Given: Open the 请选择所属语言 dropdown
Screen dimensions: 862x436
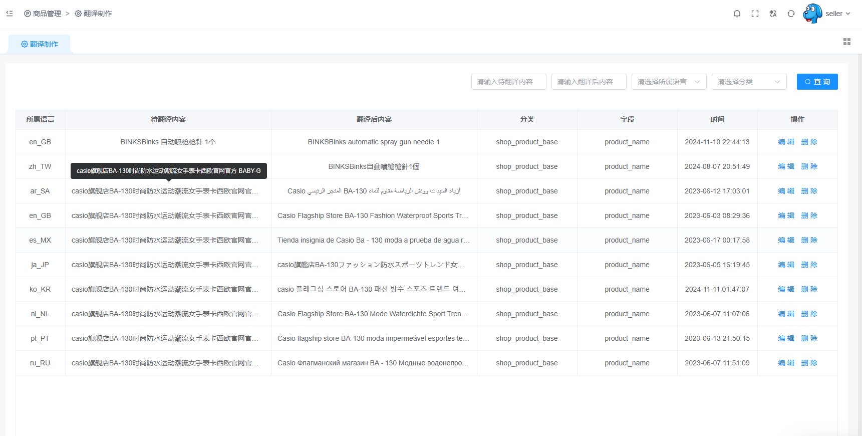Looking at the screenshot, I should (x=669, y=82).
